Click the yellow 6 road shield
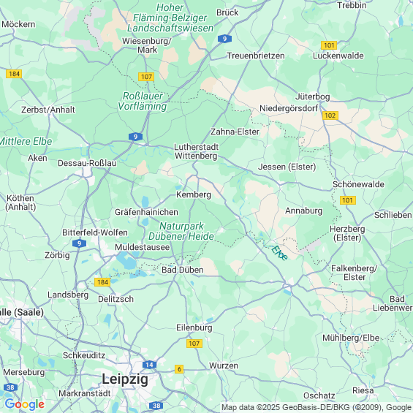The width and height of the screenshot is (413, 413). click(x=179, y=369)
